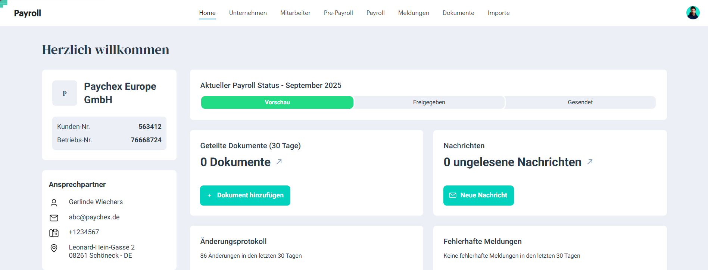Click the phone icon next to +1234567
This screenshot has height=270, width=708.
54,233
